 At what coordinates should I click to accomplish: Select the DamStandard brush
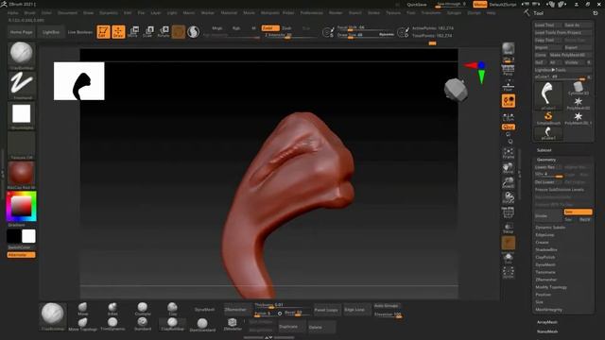(x=202, y=325)
